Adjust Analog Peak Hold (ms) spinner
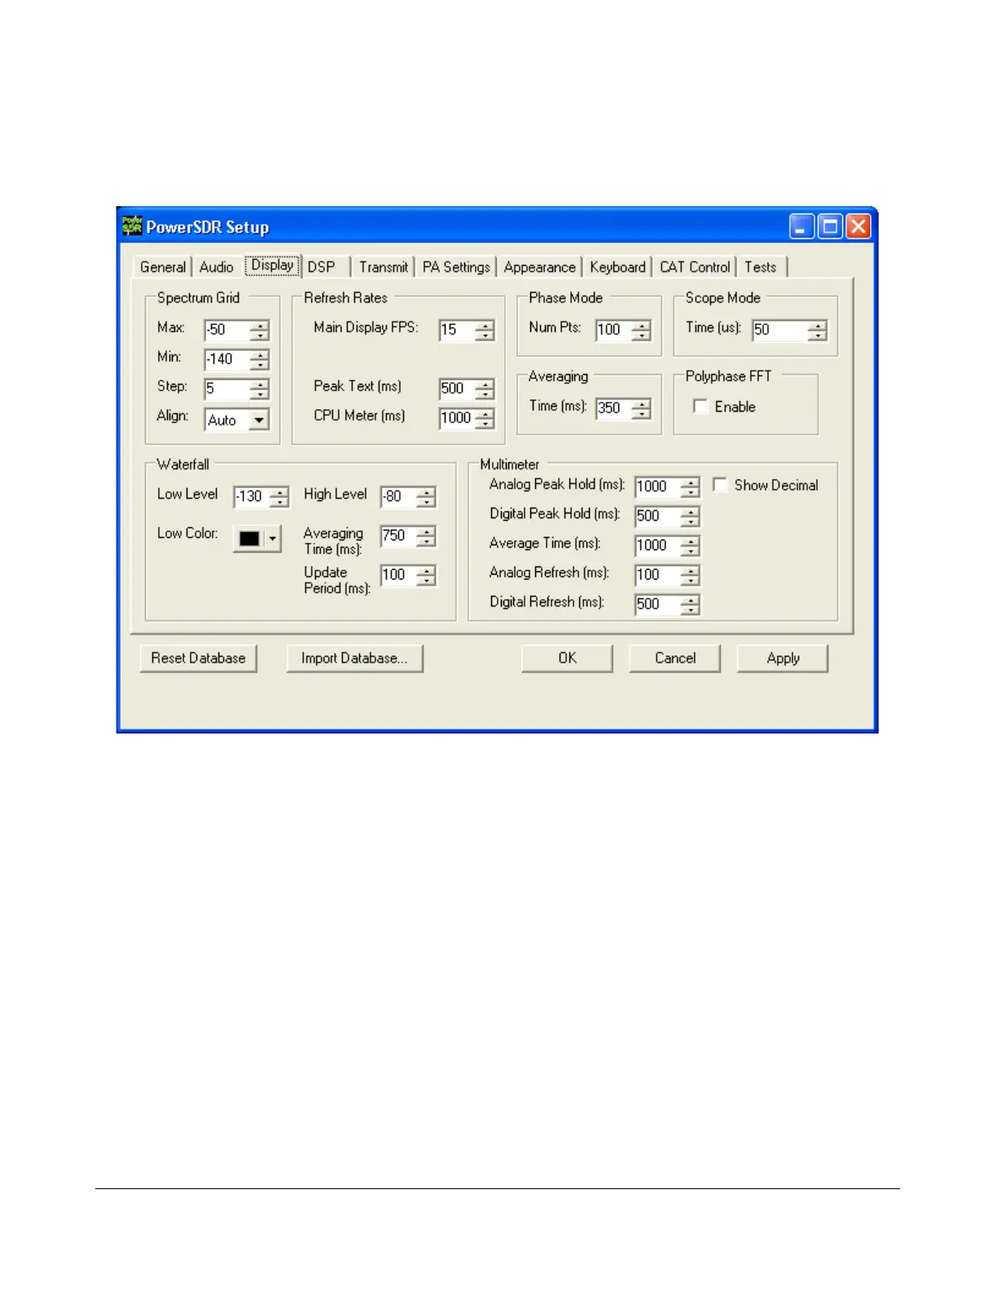Image resolution: width=997 pixels, height=1291 pixels. (690, 487)
